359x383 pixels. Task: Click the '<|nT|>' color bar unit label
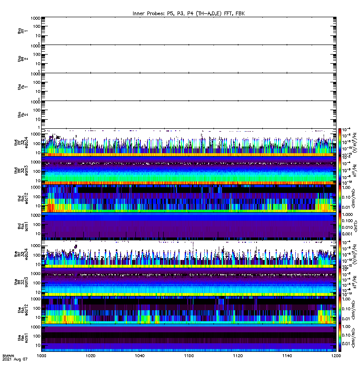[x=355, y=226]
